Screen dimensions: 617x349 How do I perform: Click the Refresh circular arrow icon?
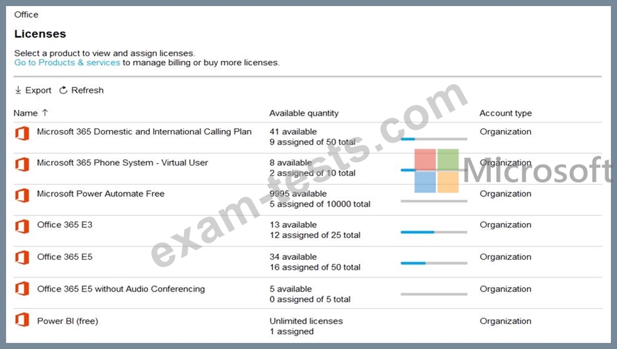coord(63,90)
